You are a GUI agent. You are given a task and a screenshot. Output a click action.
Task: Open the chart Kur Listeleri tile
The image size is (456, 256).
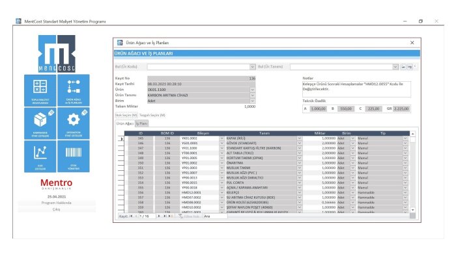click(40, 157)
